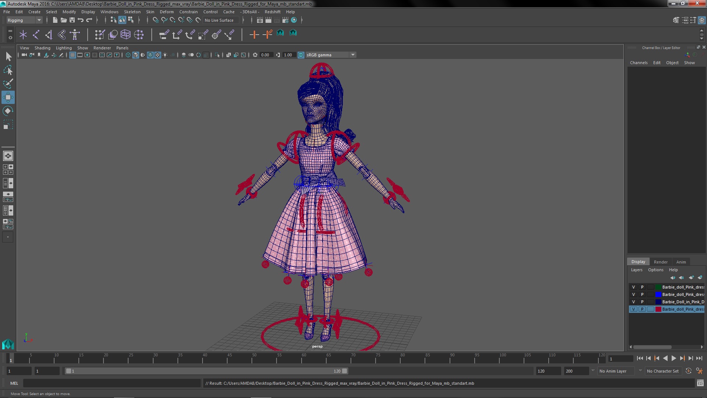Activate the Lasso select tool
707x398 pixels.
pos(8,70)
